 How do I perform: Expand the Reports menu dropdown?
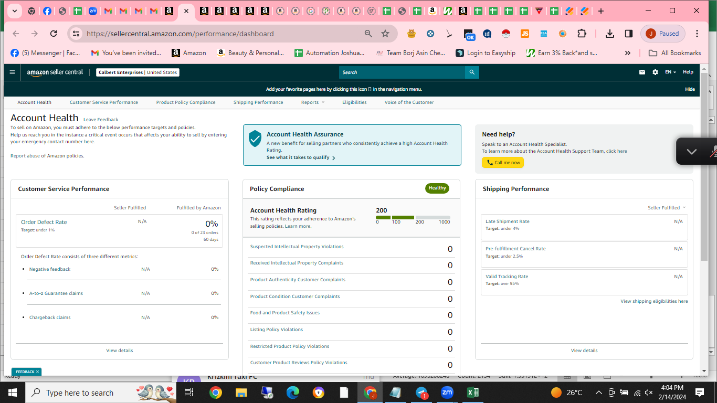click(313, 102)
